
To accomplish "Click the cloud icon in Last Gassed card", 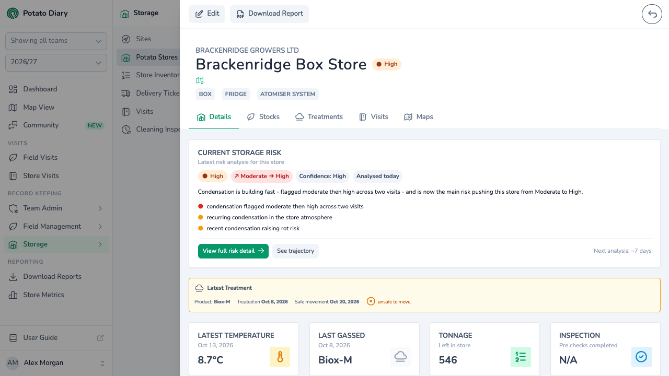I will (400, 357).
